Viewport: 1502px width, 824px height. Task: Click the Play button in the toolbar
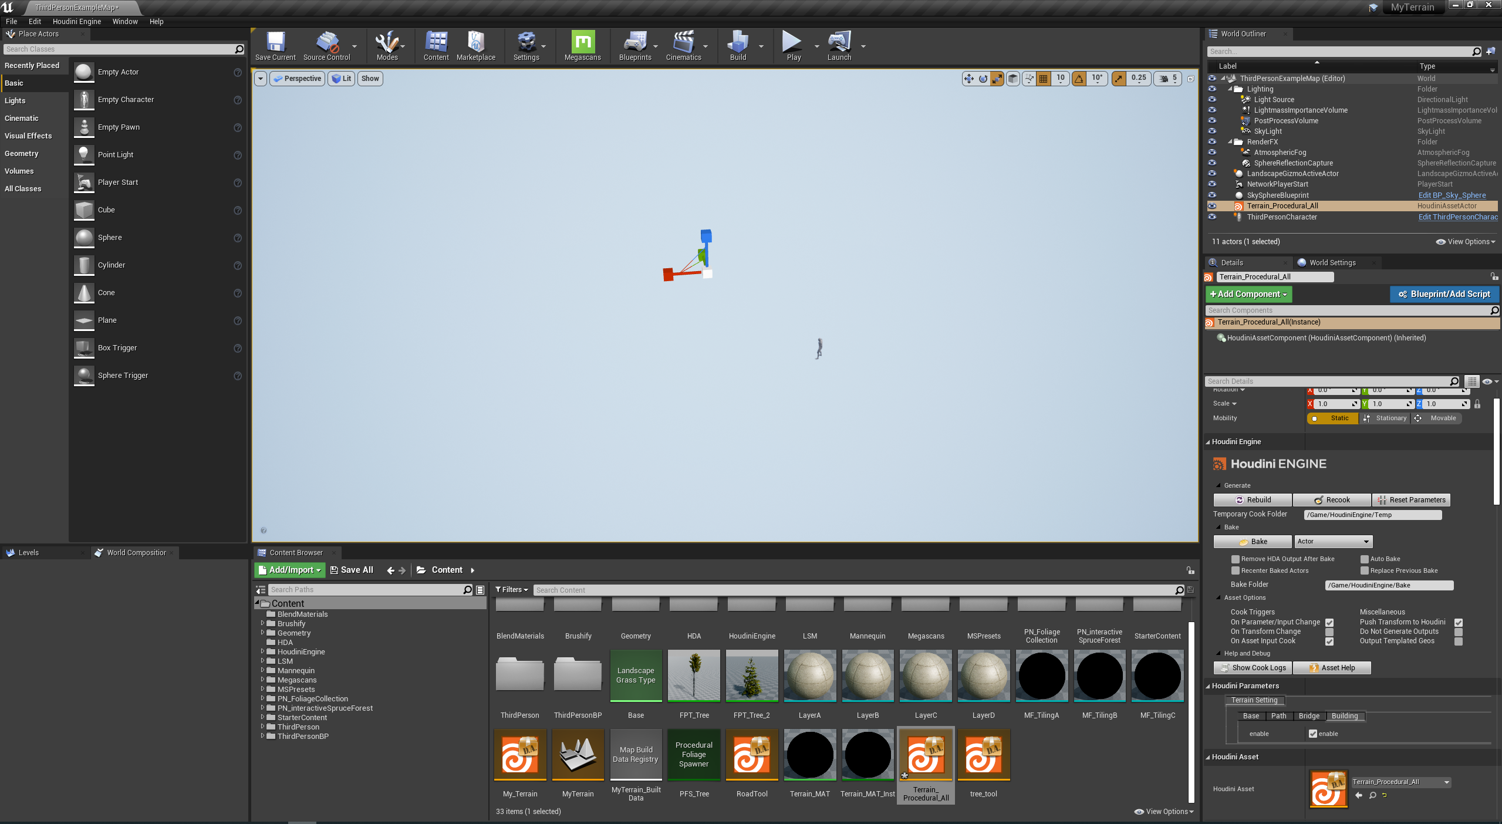click(794, 46)
